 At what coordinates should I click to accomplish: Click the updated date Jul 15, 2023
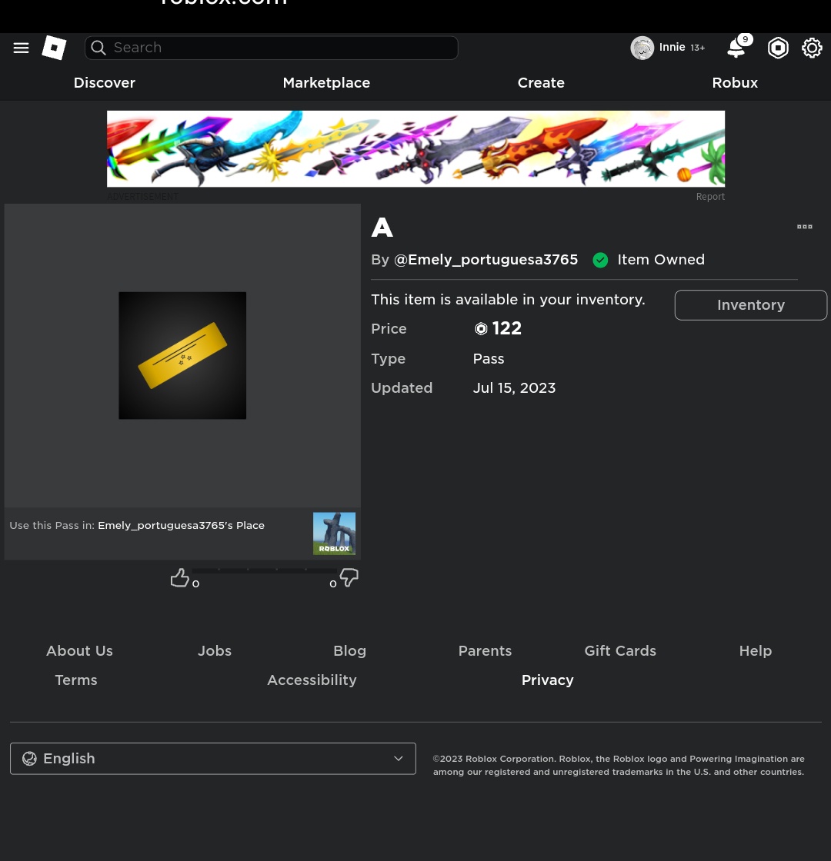[x=514, y=387]
